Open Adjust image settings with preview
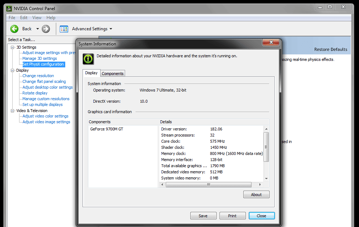The image size is (359, 227). click(x=49, y=53)
